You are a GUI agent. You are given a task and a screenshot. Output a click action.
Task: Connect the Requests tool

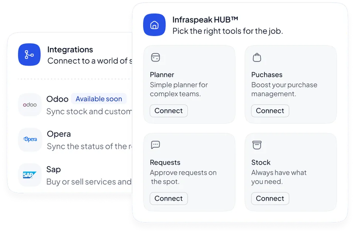[169, 199]
